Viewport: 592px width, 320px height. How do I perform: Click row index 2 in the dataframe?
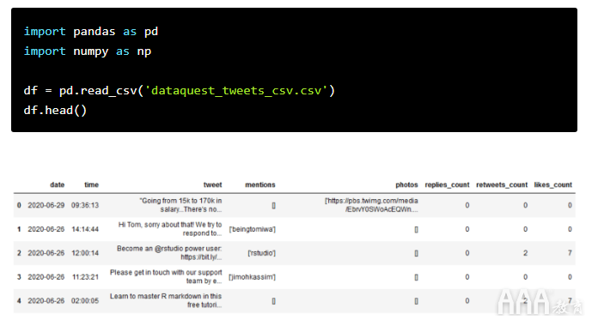point(19,253)
